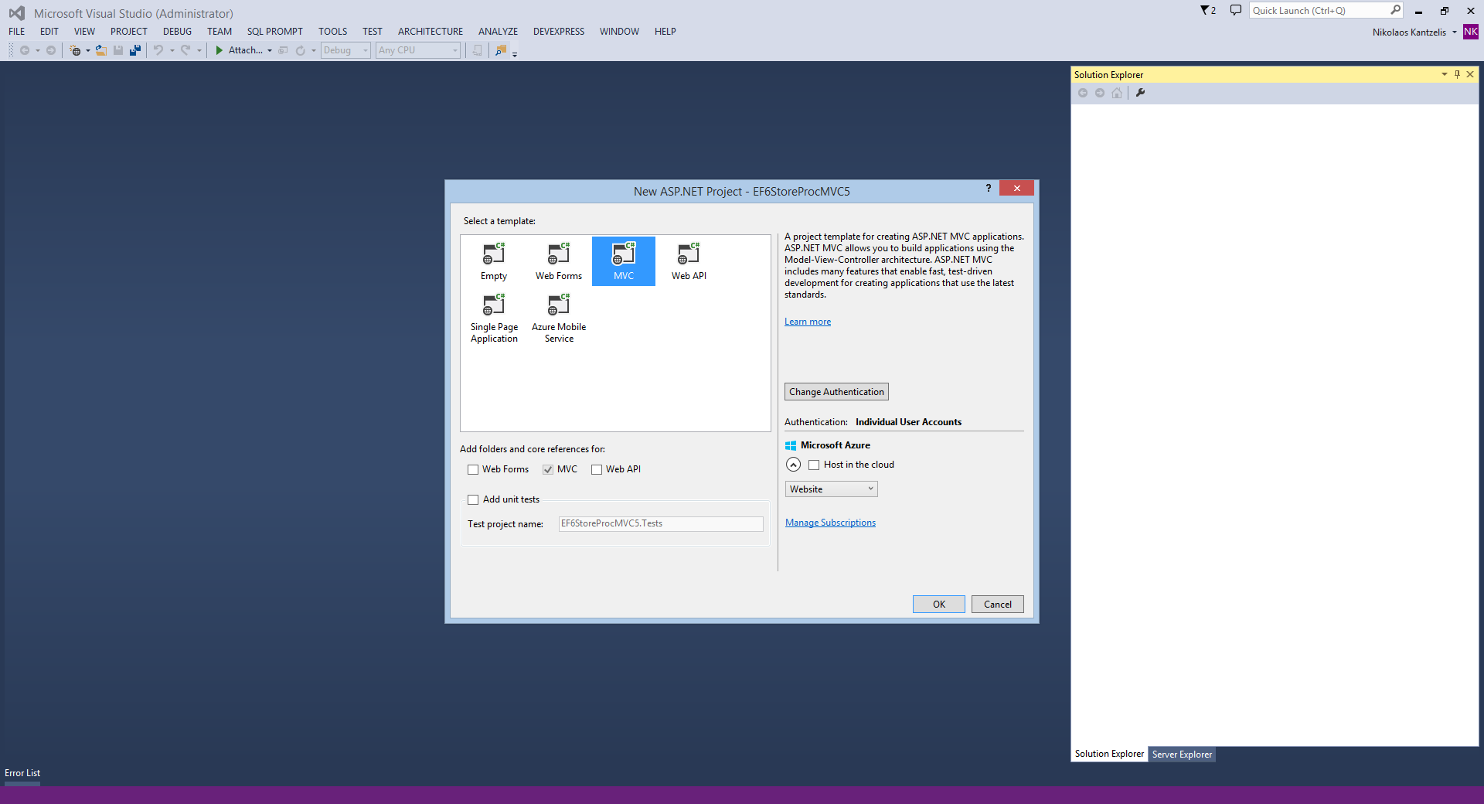Viewport: 1484px width, 804px height.
Task: Open the DEBUG menu
Action: point(177,32)
